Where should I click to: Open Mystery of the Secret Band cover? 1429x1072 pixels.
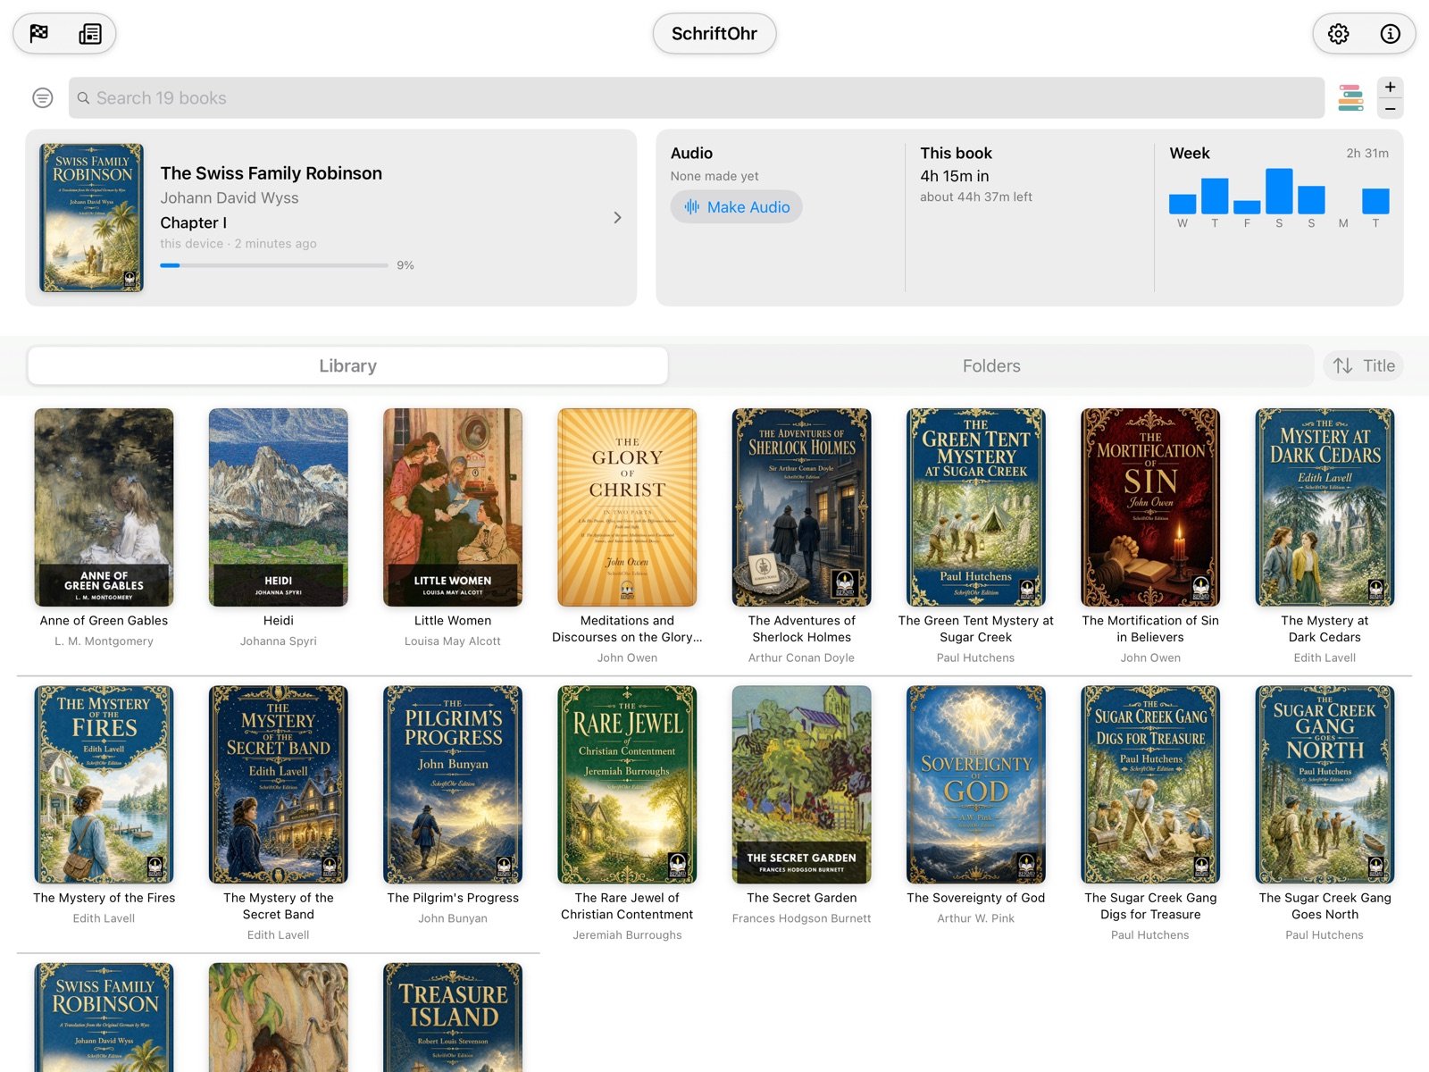tap(279, 784)
